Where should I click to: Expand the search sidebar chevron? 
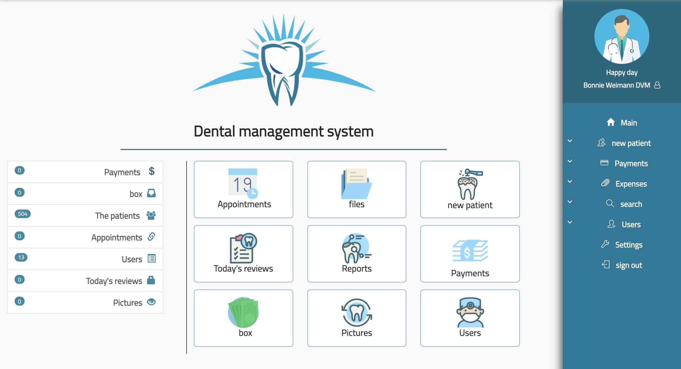tap(570, 202)
